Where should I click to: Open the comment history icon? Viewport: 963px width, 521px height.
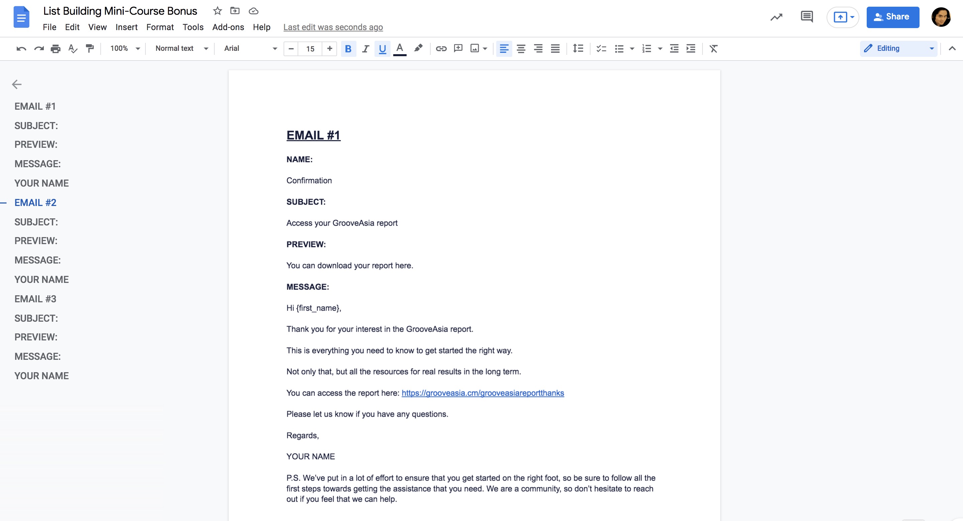(x=807, y=17)
